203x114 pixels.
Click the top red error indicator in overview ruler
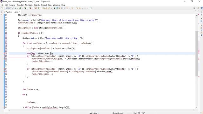[199, 15]
